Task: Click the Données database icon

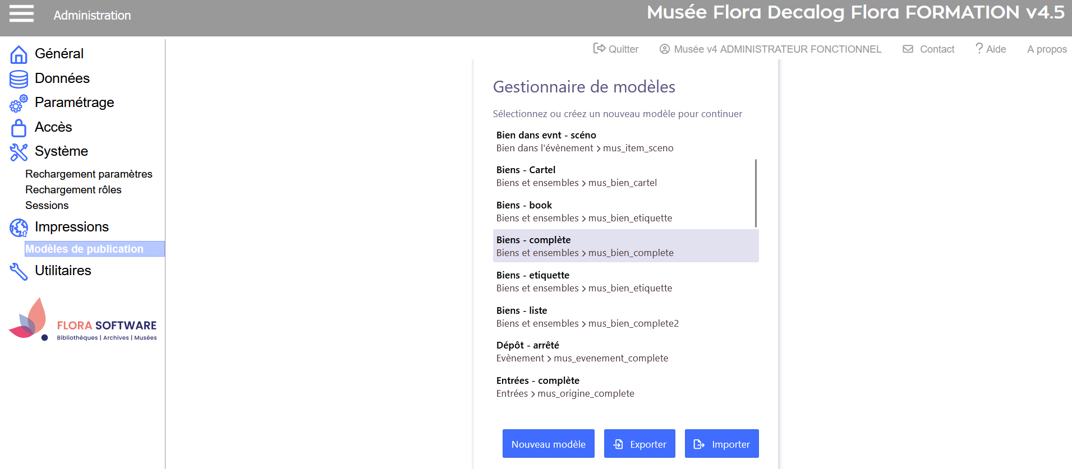Action: [19, 79]
